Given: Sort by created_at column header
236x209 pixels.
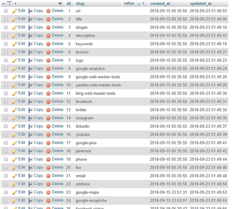Looking at the screenshot, I should coord(160,4).
